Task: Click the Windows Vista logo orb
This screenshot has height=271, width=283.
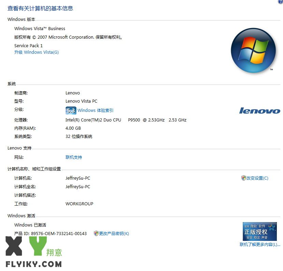Action: click(253, 51)
